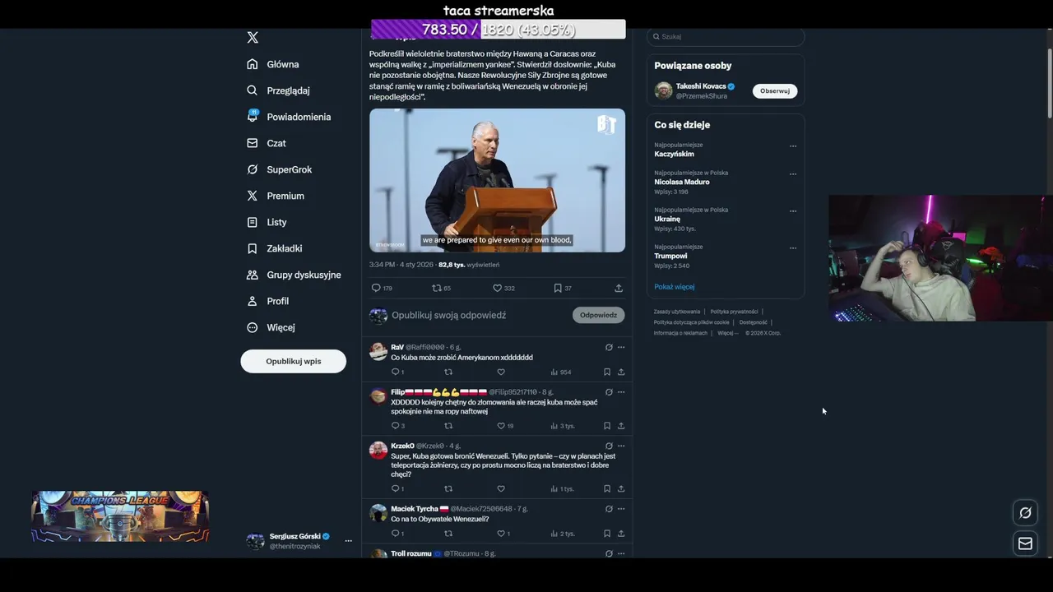Screen dimensions: 1053x592
Task: Share the main post via share icon
Action: click(619, 288)
